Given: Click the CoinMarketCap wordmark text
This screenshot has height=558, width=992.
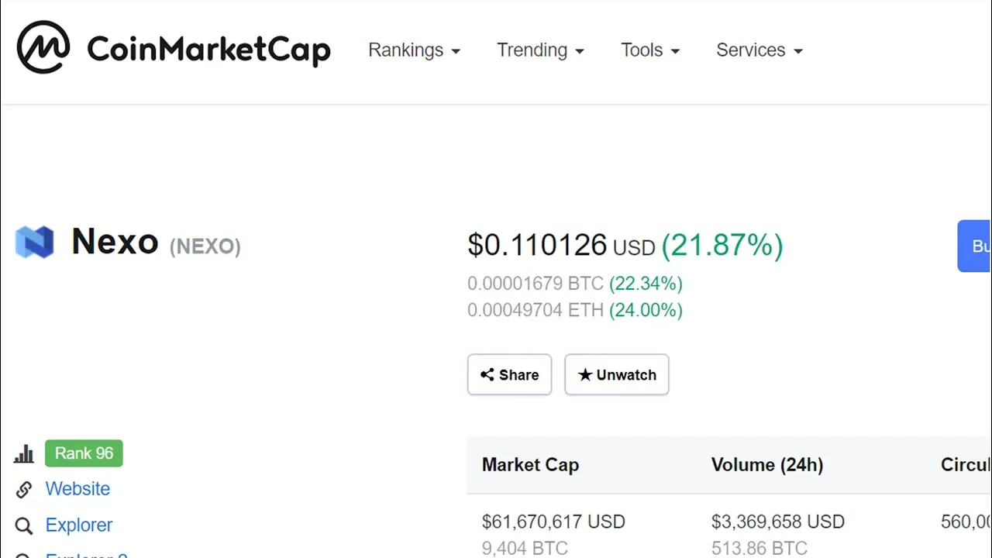Looking at the screenshot, I should [x=209, y=50].
